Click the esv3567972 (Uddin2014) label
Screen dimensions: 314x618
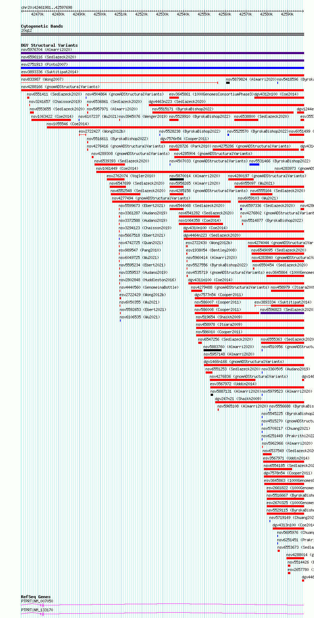pyautogui.click(x=233, y=384)
